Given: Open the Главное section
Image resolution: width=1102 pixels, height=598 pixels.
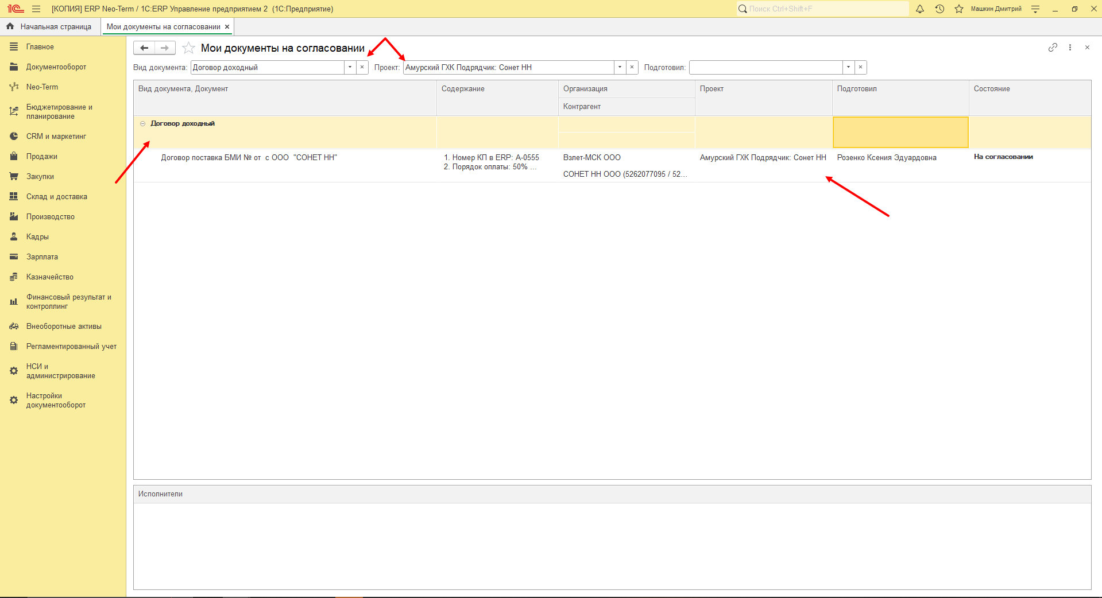Looking at the screenshot, I should (x=63, y=47).
